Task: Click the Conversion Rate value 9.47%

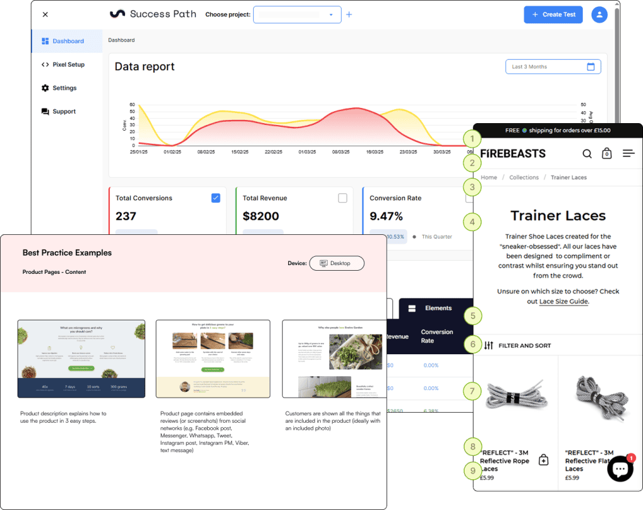Action: (386, 216)
